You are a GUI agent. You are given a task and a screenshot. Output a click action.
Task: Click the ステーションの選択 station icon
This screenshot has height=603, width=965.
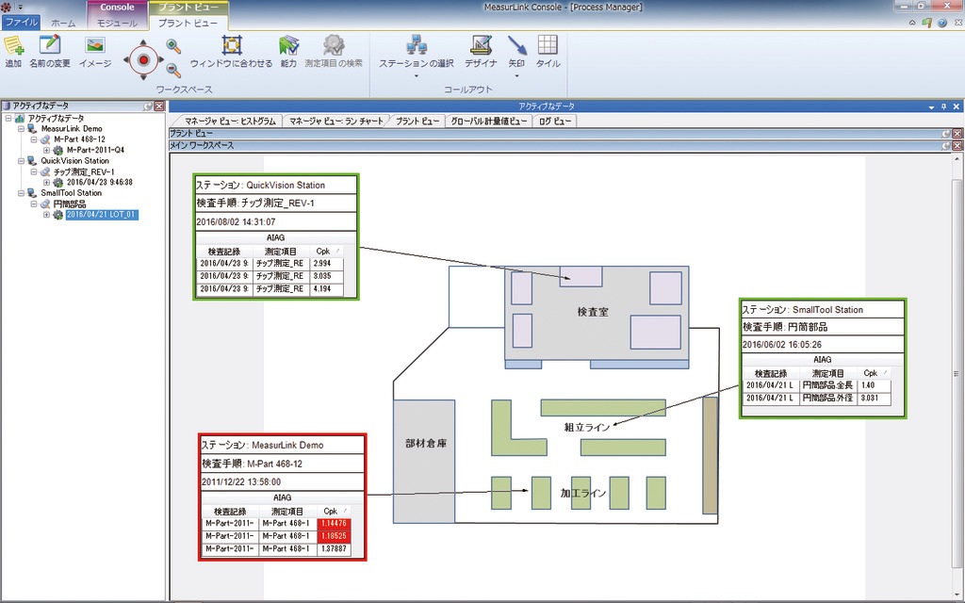417,45
